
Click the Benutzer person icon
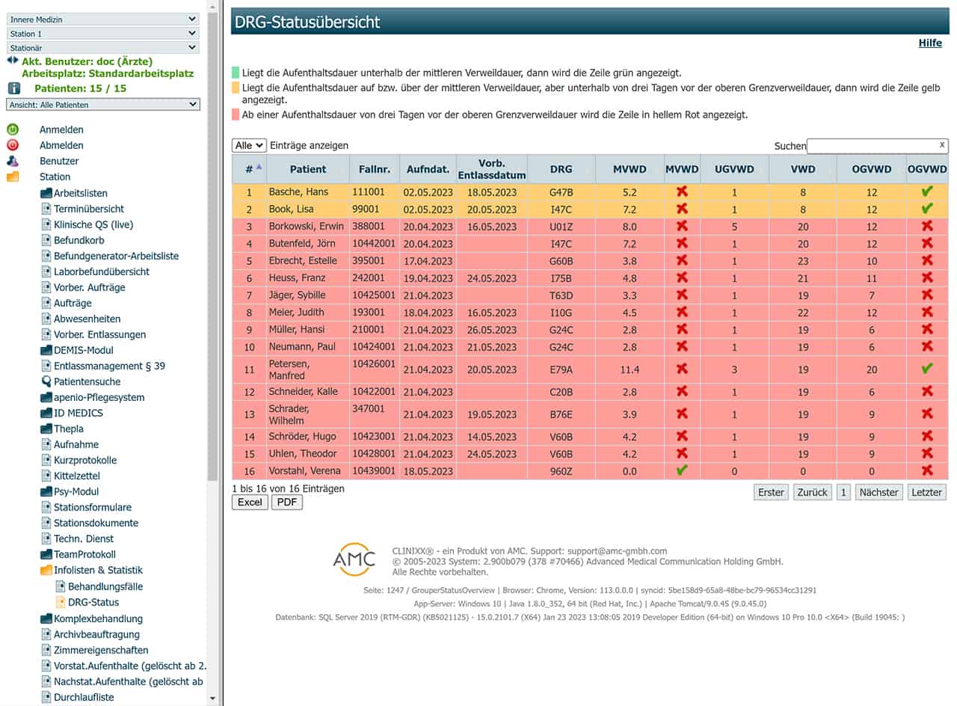[x=13, y=161]
